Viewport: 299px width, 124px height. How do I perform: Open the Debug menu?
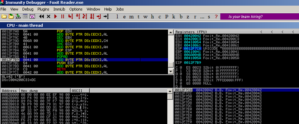coord(28,9)
